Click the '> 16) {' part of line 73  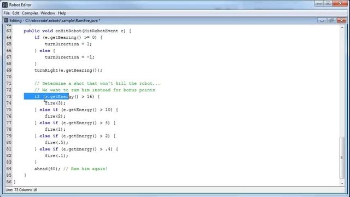[91, 96]
